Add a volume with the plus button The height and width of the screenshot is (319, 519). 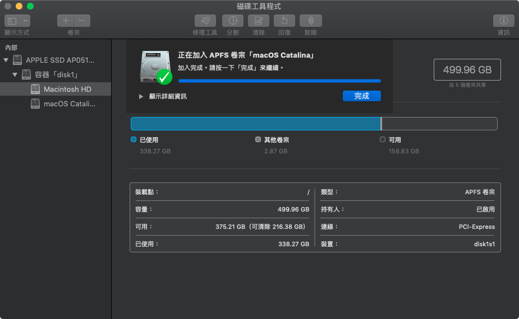click(x=66, y=21)
